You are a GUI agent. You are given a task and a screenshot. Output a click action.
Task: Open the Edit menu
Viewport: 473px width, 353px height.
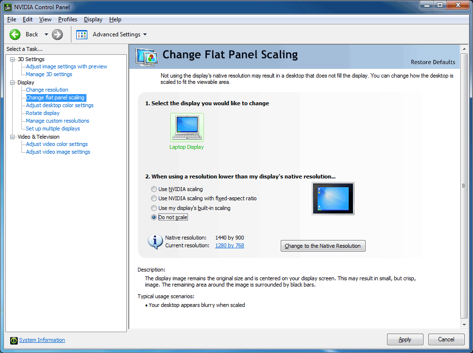point(28,19)
